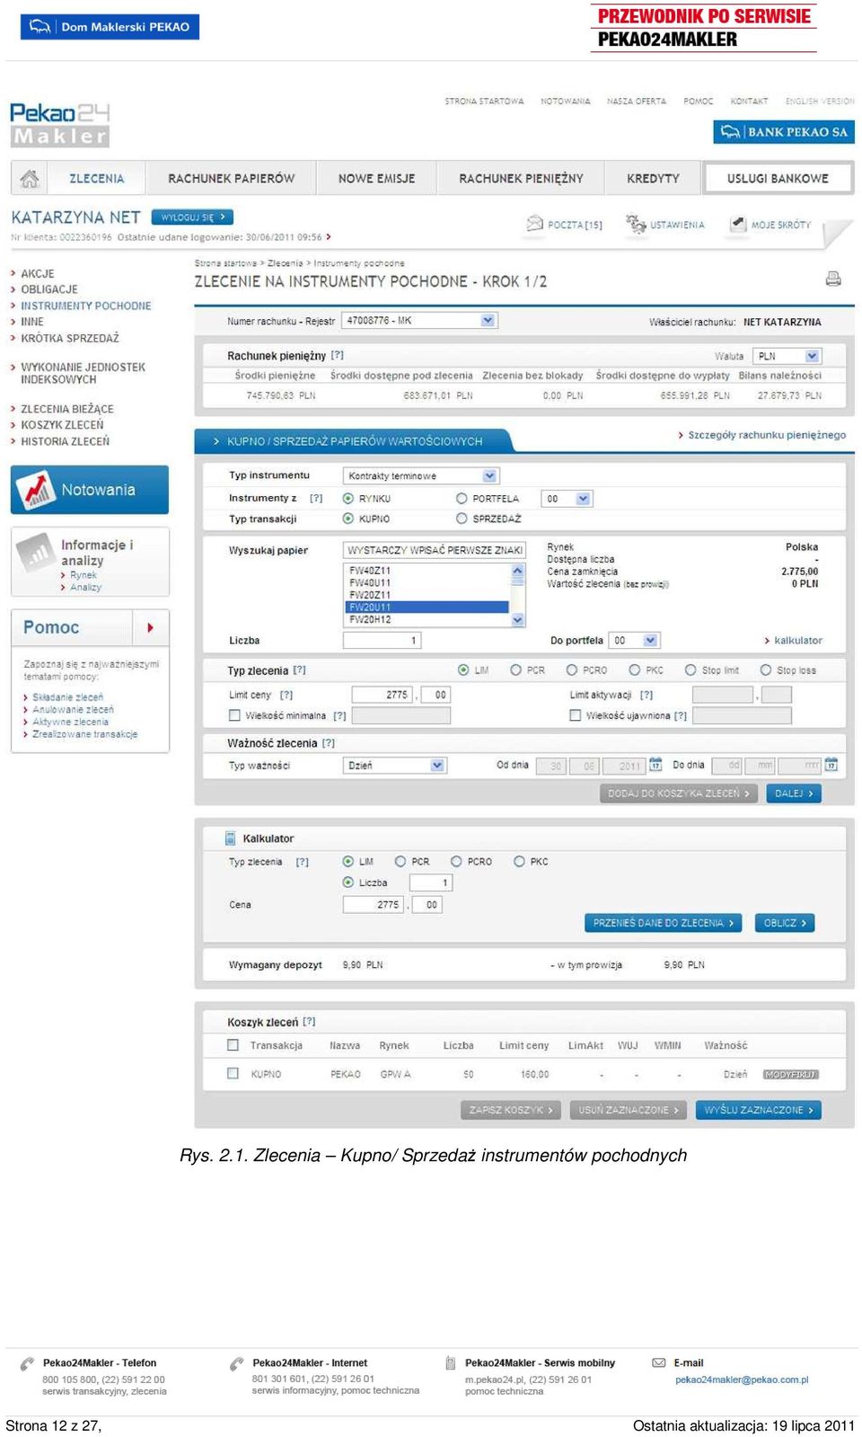Open the POCZTA envelope icon

point(535,224)
